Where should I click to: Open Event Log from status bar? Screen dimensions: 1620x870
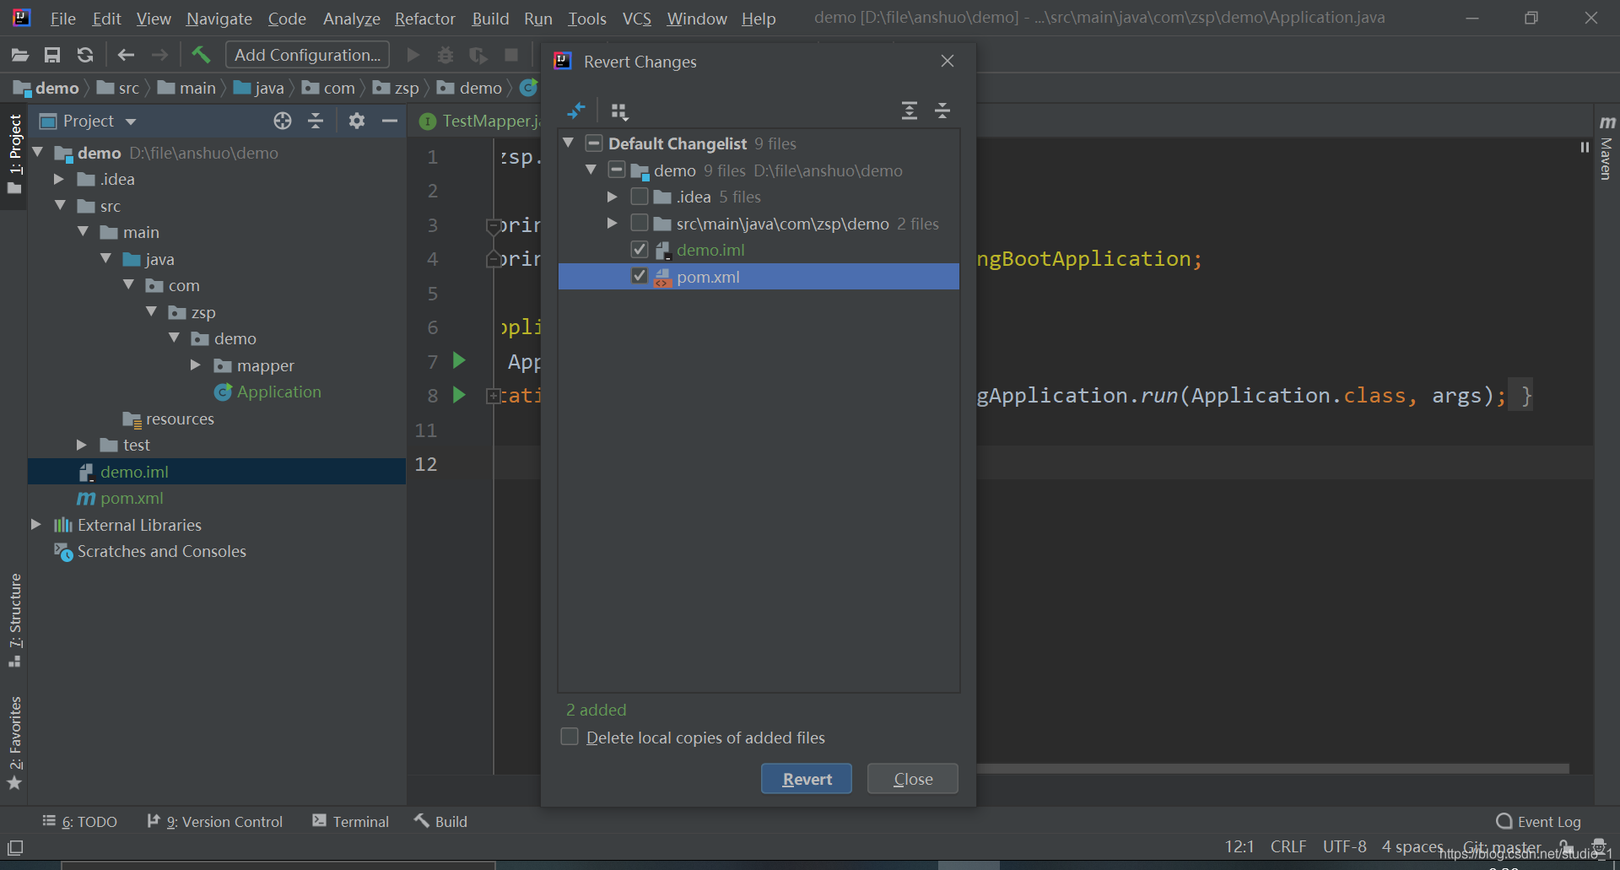(1538, 821)
